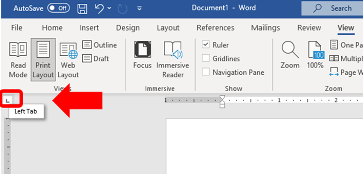The image size is (363, 174).
Task: Set zoom to 100%
Action: pyautogui.click(x=315, y=55)
